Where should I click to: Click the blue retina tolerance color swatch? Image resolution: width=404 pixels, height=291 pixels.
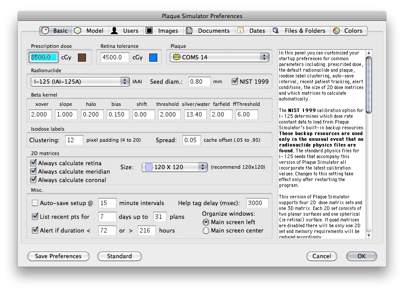[x=153, y=57]
